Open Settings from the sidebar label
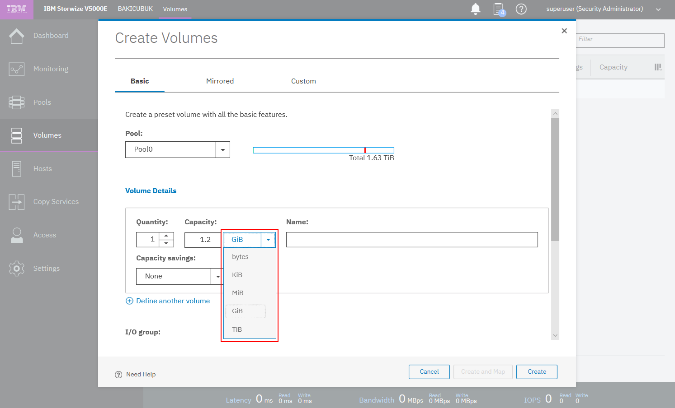 (47, 269)
